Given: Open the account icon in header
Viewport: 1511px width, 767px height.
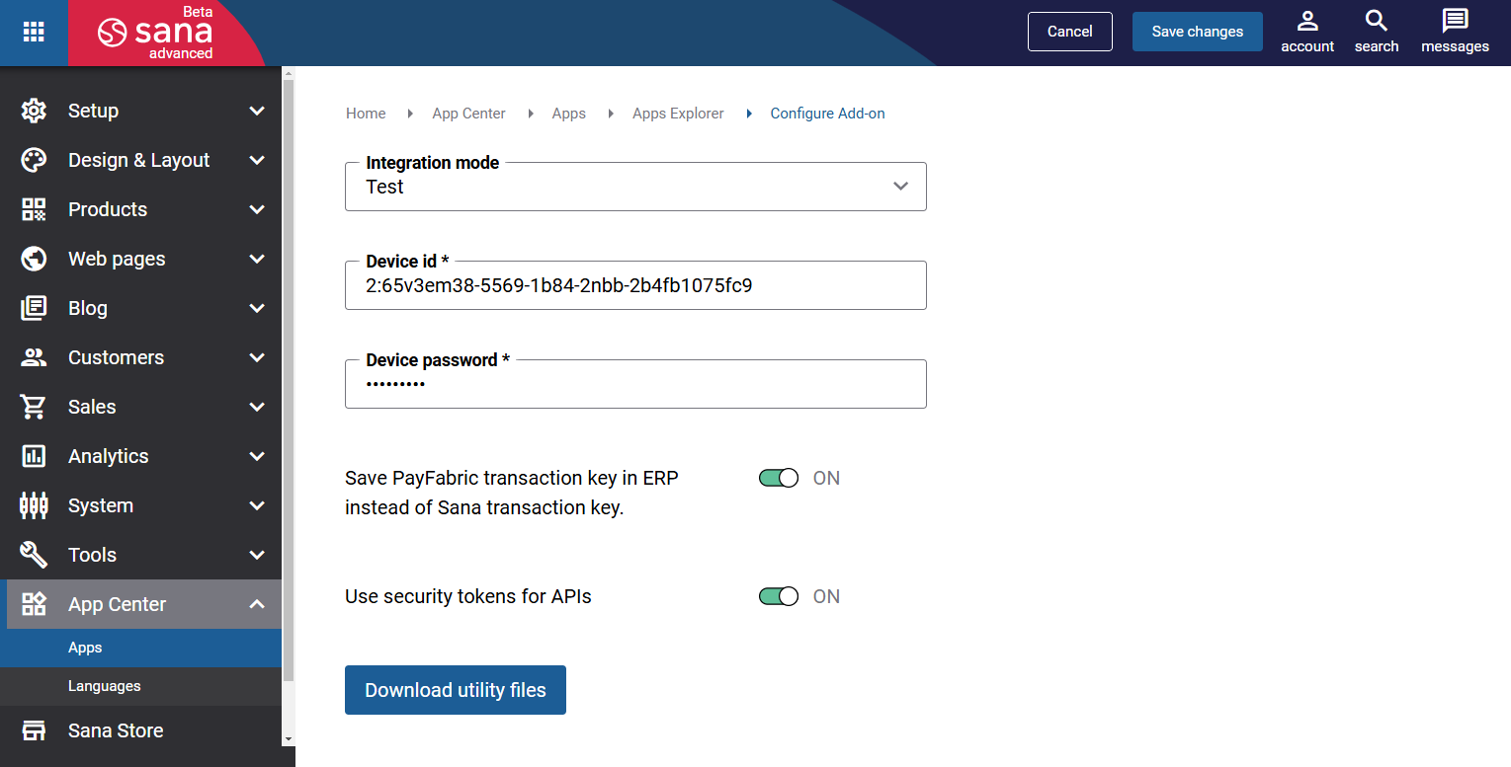Looking at the screenshot, I should pyautogui.click(x=1307, y=21).
